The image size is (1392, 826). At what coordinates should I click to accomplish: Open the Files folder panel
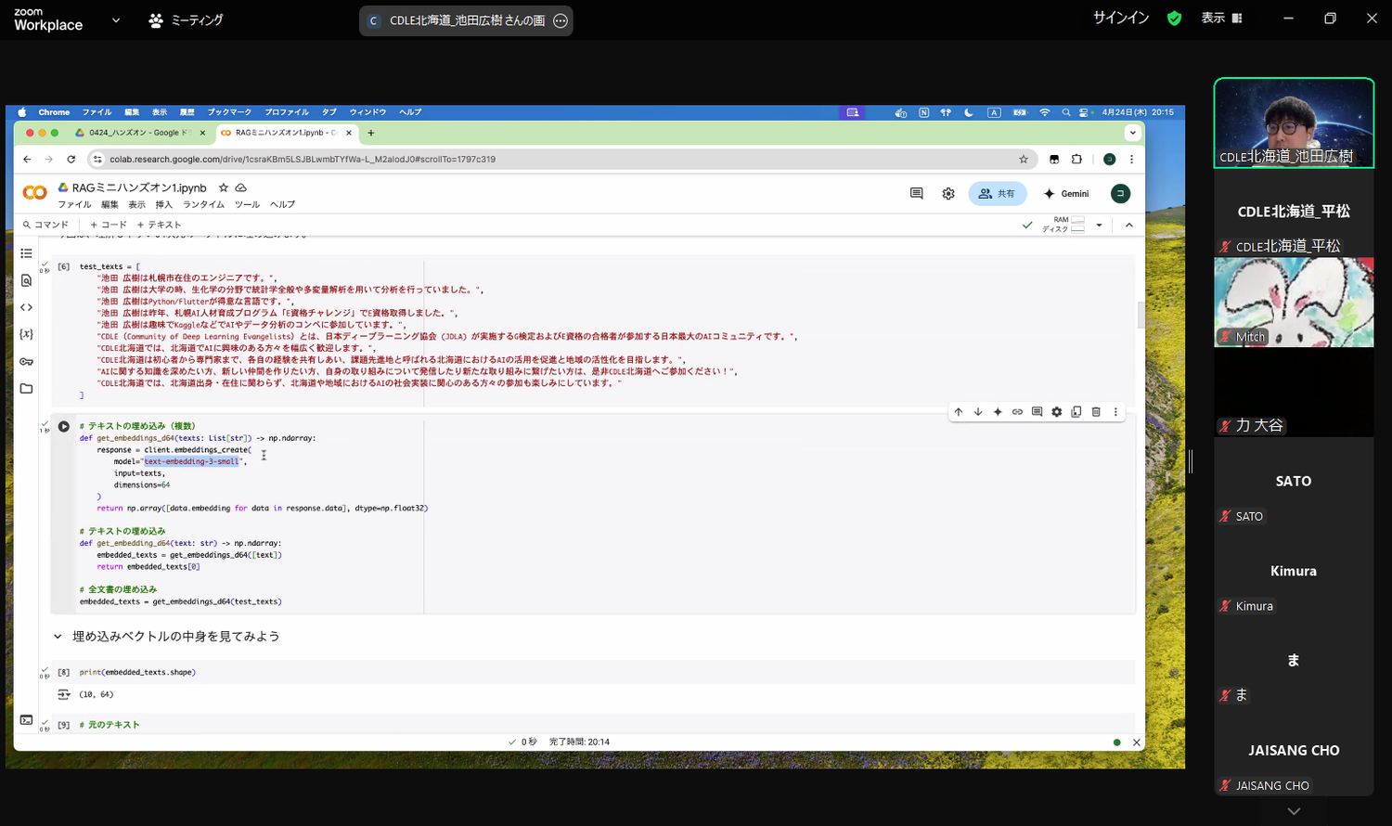(x=26, y=389)
